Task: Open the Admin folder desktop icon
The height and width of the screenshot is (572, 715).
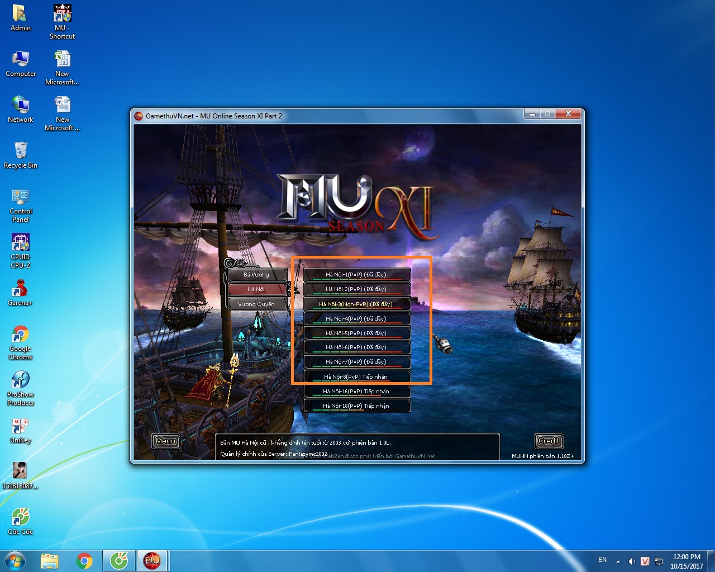Action: (x=21, y=18)
